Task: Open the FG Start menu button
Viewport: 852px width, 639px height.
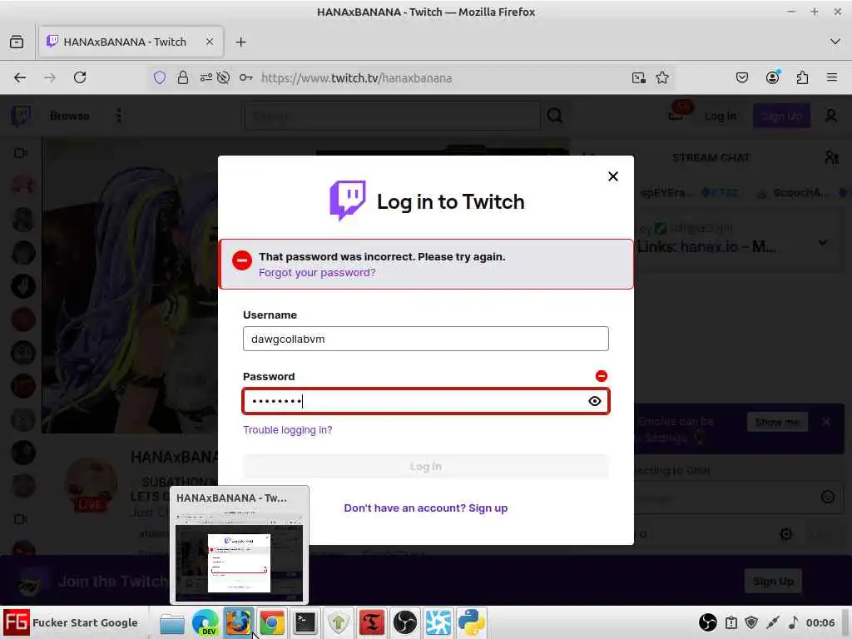Action: pos(71,622)
